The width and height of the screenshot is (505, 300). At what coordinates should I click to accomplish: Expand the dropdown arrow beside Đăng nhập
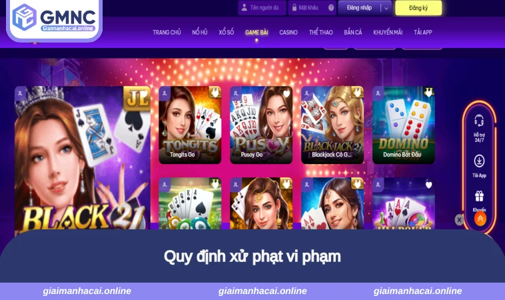point(386,8)
